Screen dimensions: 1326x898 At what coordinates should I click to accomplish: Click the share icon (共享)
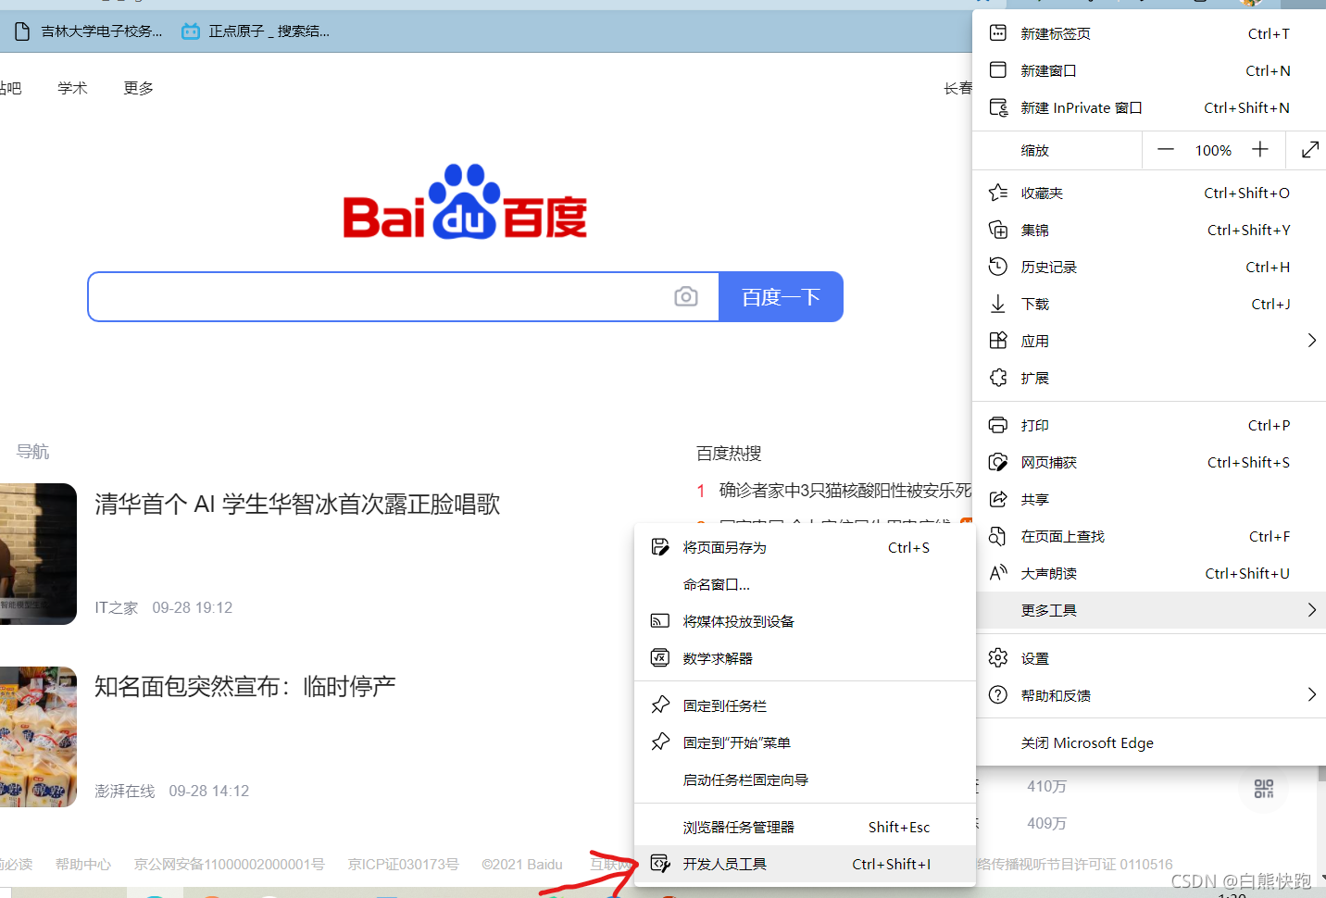pyautogui.click(x=998, y=499)
